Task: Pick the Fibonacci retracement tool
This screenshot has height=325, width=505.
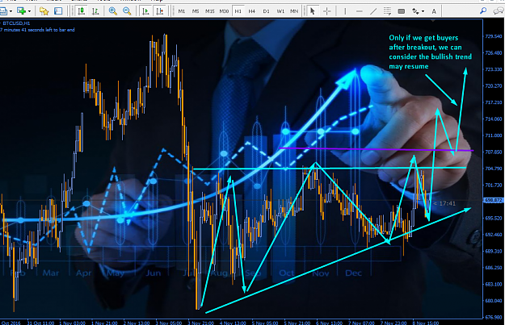Action: [387, 11]
